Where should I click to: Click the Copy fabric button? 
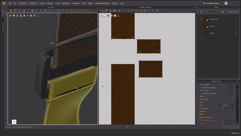(x=212, y=12)
